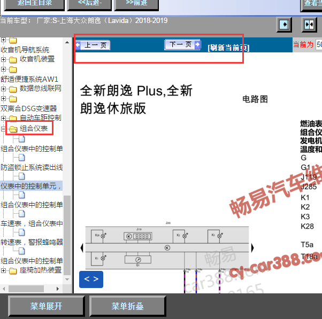The width and height of the screenshot is (322, 319).
Task: Click >>前进 button
Action: [x=136, y=4]
